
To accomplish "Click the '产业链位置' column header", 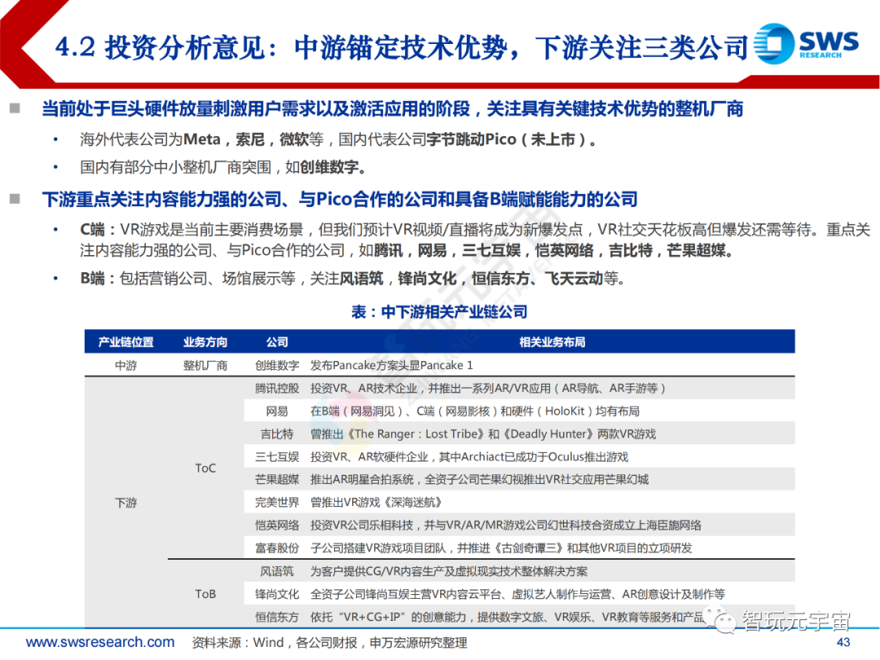I will click(125, 341).
